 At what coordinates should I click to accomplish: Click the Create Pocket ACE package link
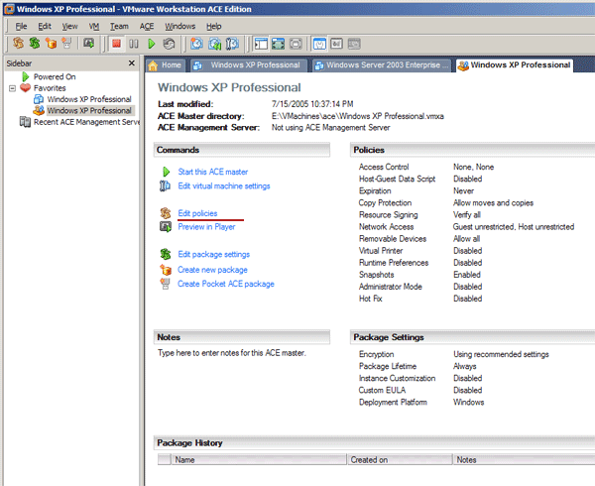(226, 284)
